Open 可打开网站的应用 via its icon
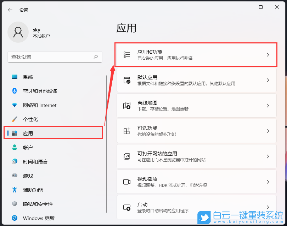 126,156
